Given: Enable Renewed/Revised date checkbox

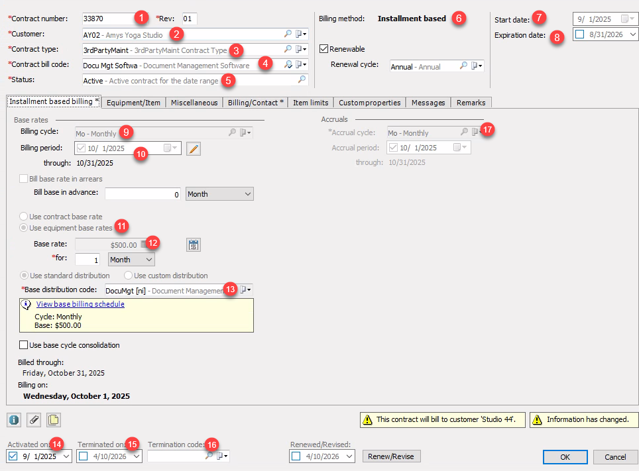Looking at the screenshot, I should [x=296, y=456].
